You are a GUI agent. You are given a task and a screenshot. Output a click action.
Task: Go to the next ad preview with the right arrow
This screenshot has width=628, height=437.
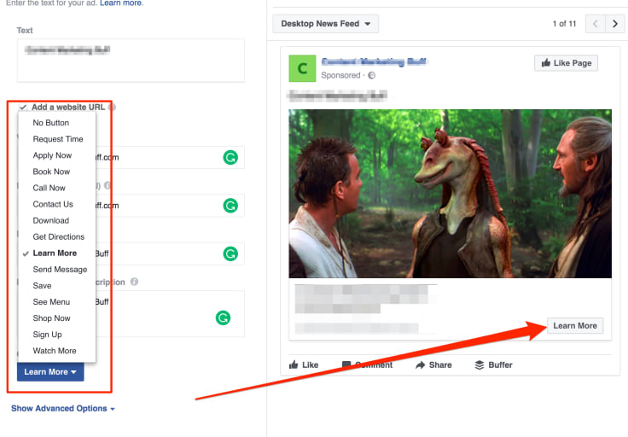click(x=615, y=24)
